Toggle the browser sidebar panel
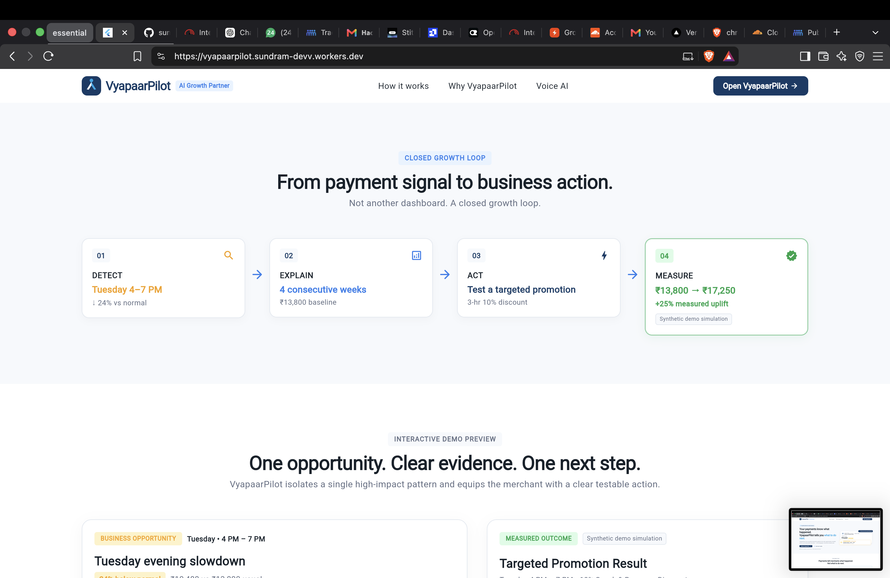The image size is (890, 578). 805,57
